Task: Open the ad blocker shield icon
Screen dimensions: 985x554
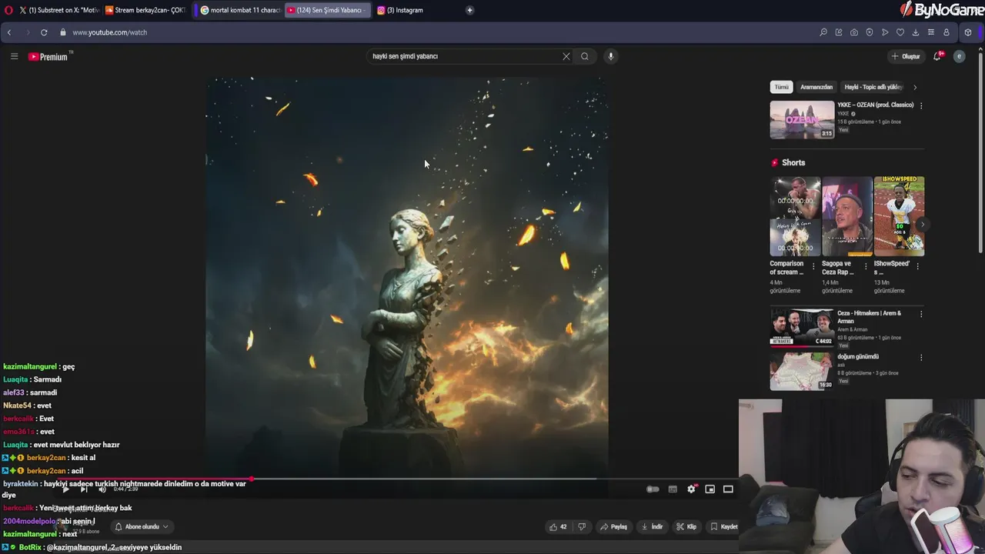Action: (870, 32)
